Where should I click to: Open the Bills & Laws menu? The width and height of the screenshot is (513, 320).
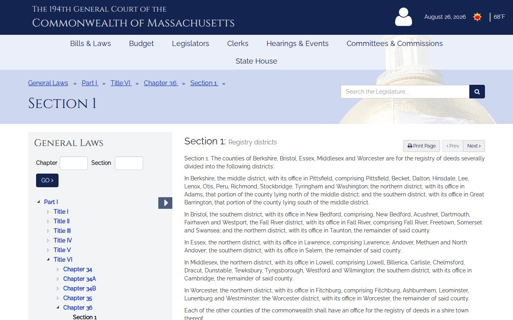click(91, 44)
